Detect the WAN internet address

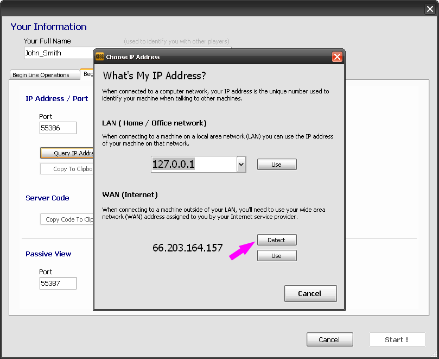click(276, 240)
